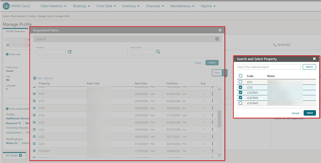Open the Inventory menu
321x163 pixels.
click(131, 6)
